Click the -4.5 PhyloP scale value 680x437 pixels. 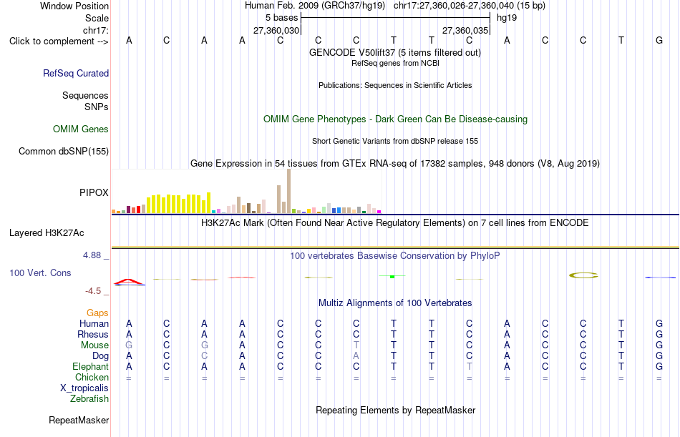93,291
